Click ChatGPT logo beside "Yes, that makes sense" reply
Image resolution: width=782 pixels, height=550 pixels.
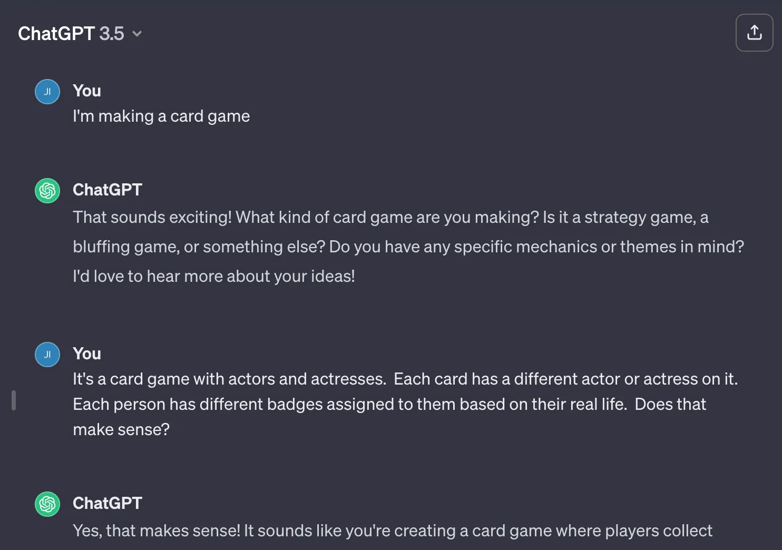click(x=47, y=504)
